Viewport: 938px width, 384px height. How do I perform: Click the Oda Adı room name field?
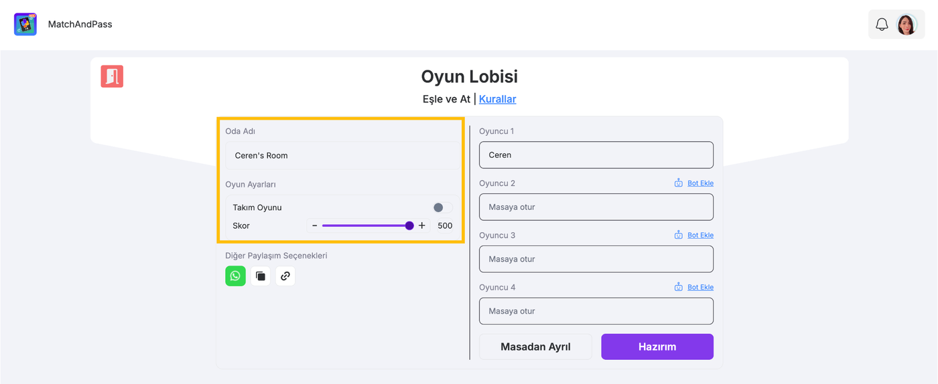342,155
